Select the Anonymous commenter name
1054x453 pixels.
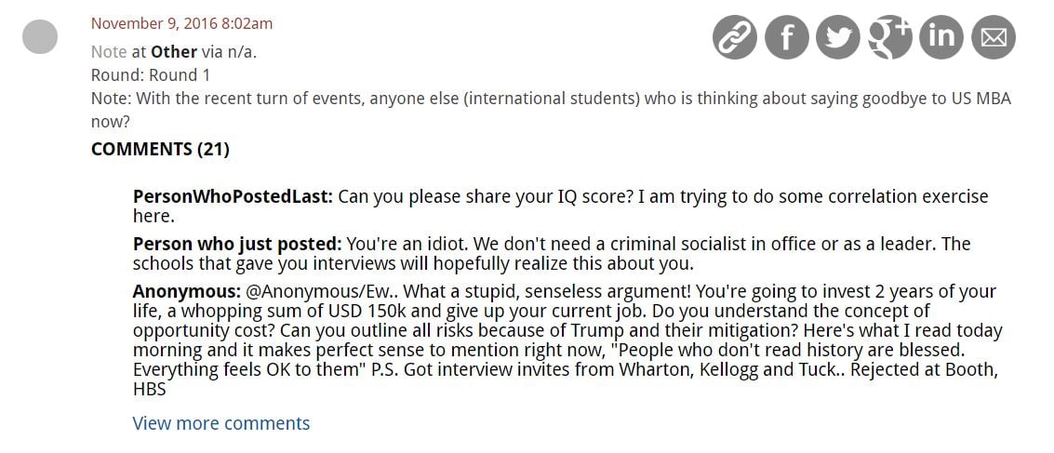187,291
